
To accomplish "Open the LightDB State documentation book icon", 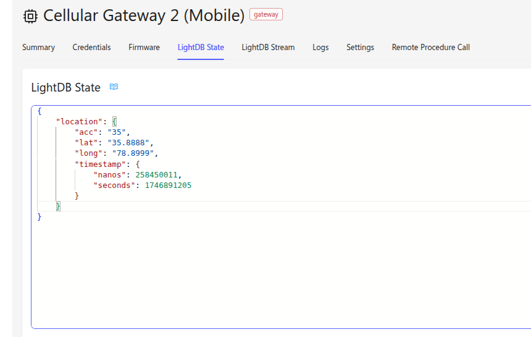I will click(114, 87).
